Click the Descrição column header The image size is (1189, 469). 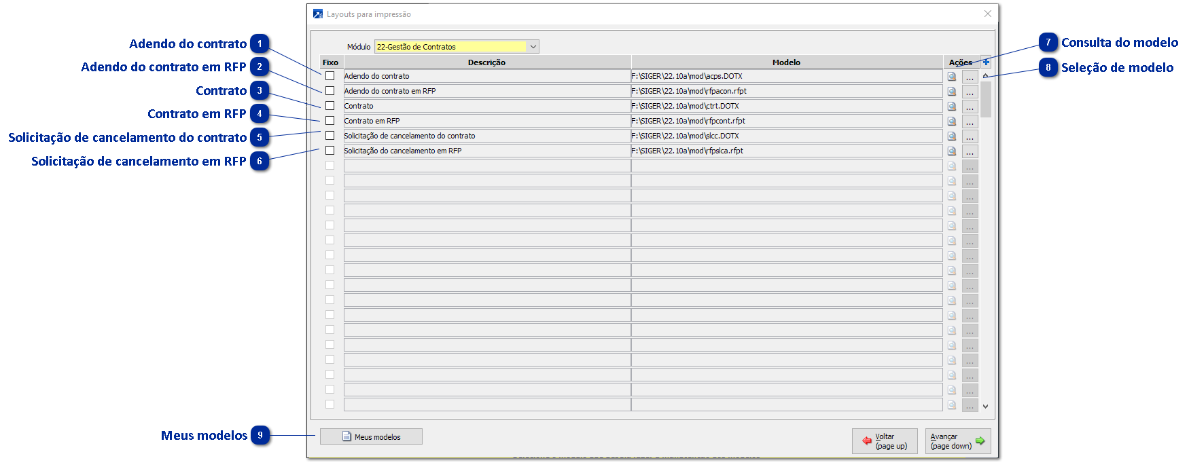pos(486,62)
